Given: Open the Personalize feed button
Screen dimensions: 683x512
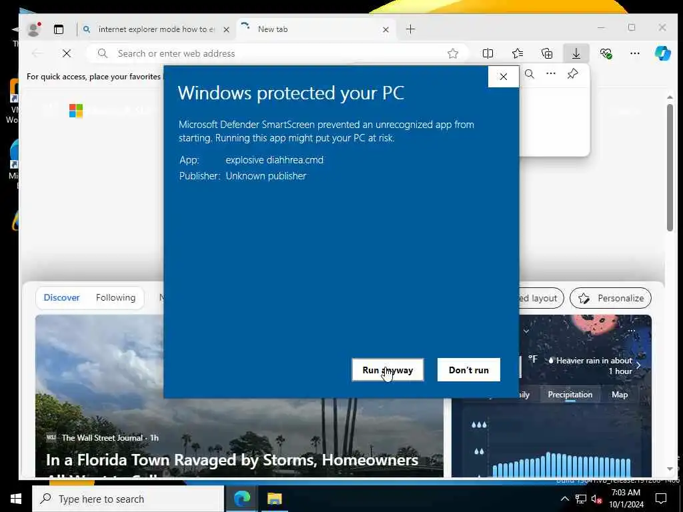Looking at the screenshot, I should pyautogui.click(x=610, y=298).
